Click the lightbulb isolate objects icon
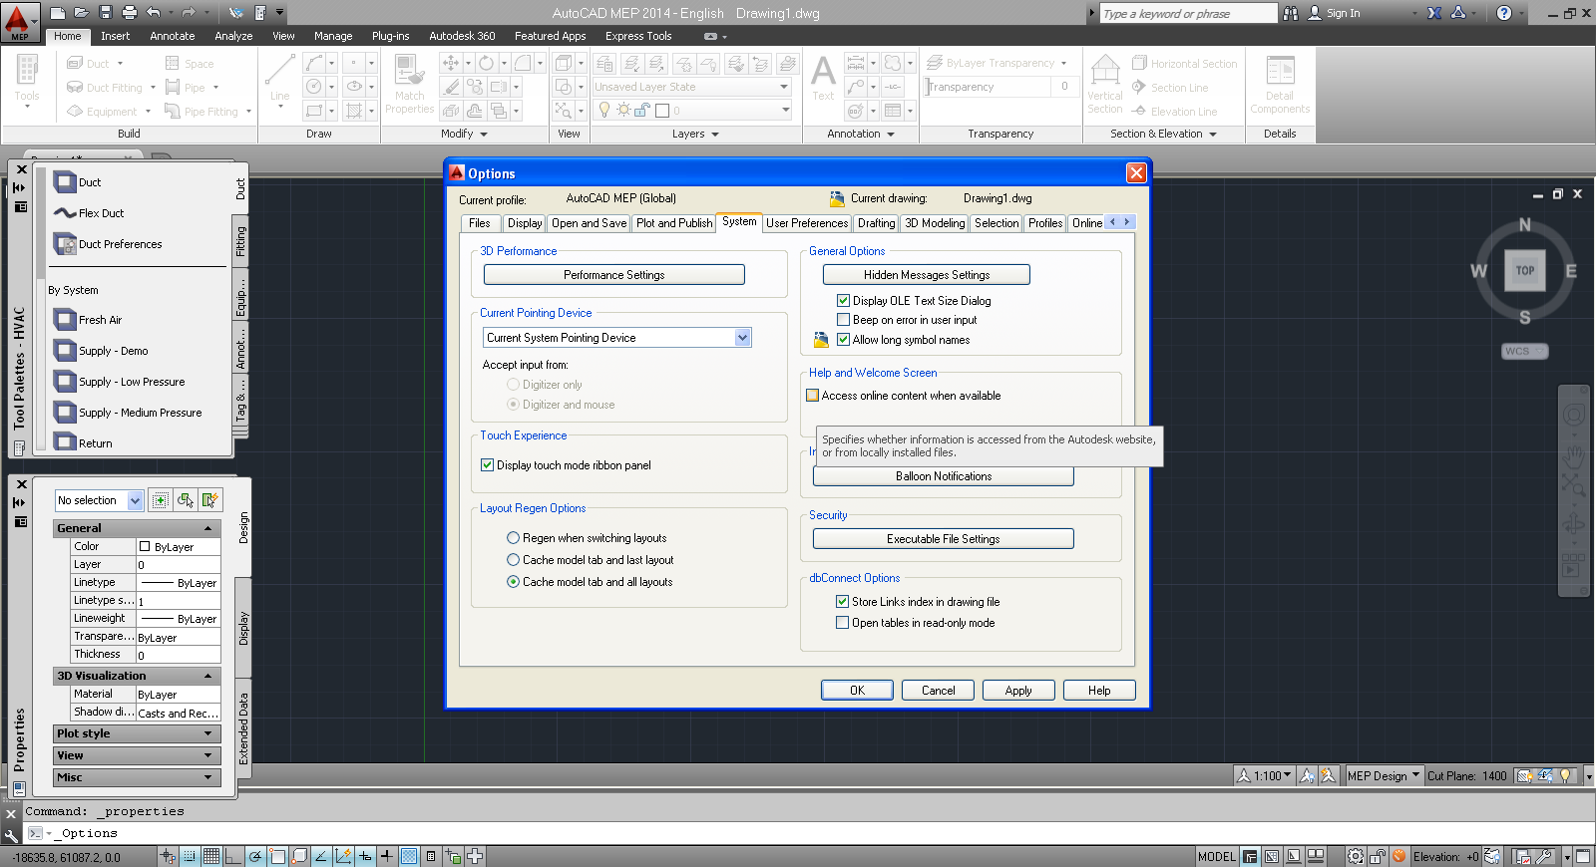Image resolution: width=1596 pixels, height=867 pixels. 1565,775
